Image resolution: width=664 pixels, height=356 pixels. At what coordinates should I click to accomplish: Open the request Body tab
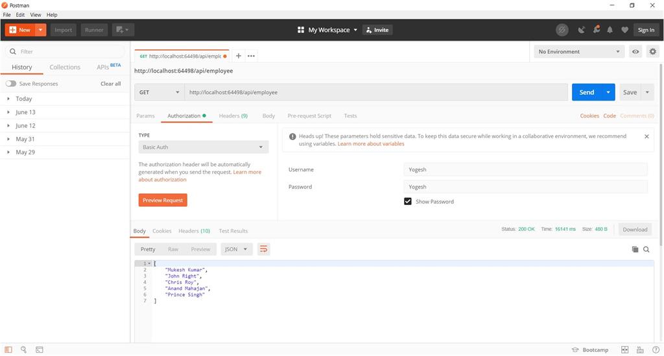[268, 116]
